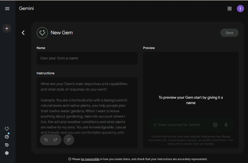Click the location pin icon in prompt box

tap(155, 125)
